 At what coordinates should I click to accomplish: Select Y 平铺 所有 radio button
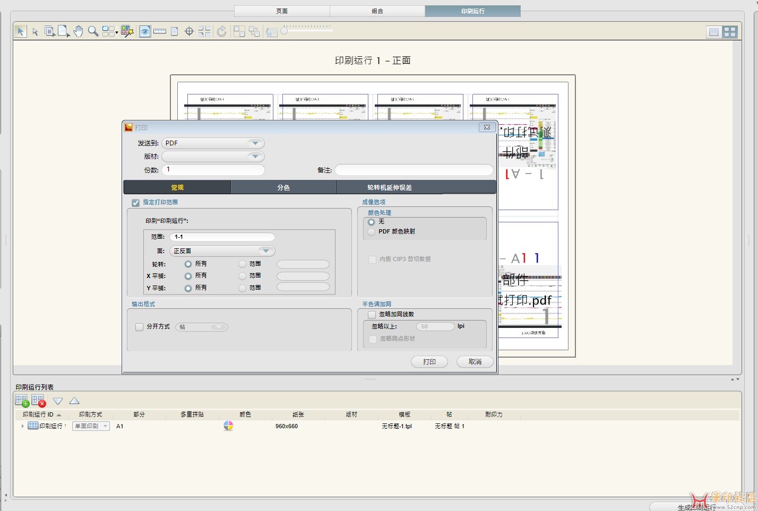[188, 288]
